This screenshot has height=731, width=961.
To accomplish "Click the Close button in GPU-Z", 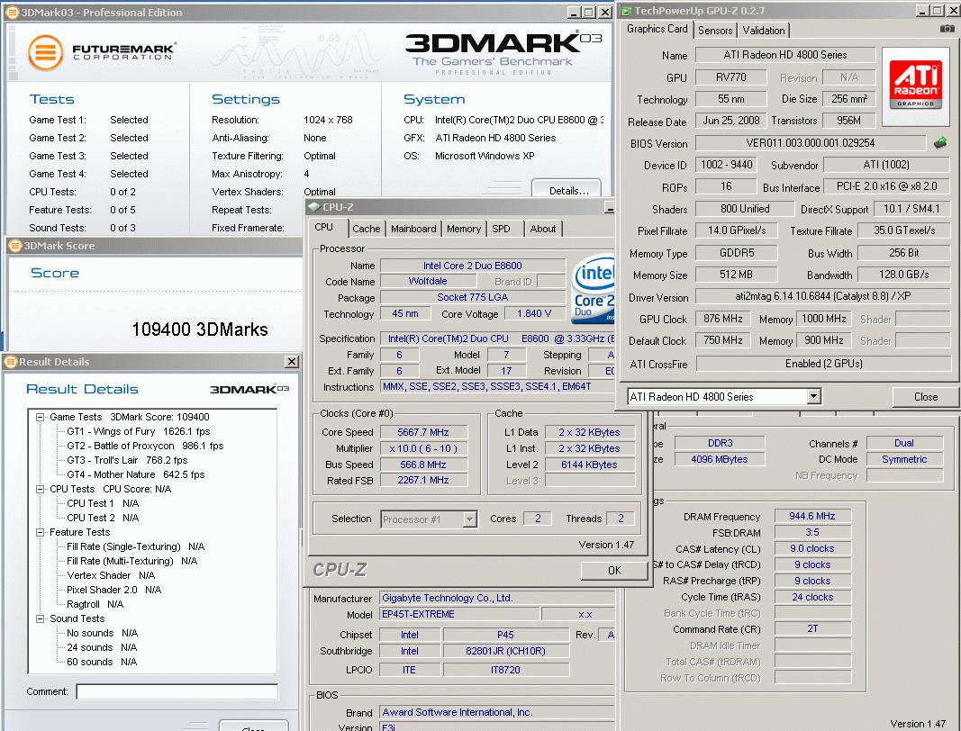I will tap(926, 396).
